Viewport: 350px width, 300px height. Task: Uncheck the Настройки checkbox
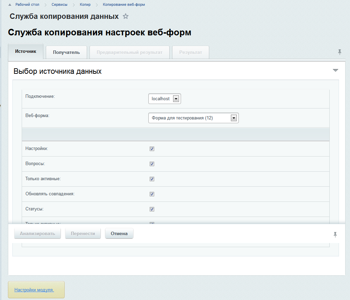152,149
